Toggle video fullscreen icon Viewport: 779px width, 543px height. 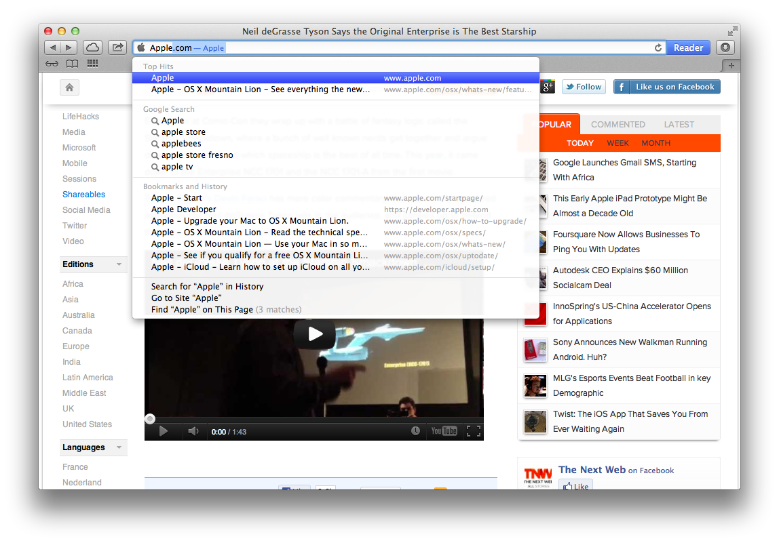click(x=474, y=431)
